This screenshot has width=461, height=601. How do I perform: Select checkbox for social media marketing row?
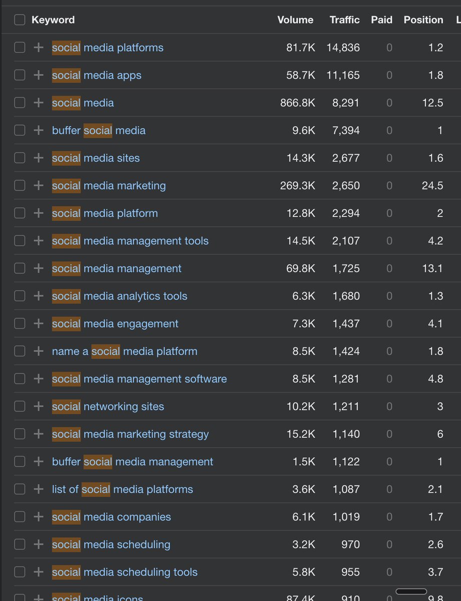pyautogui.click(x=20, y=185)
